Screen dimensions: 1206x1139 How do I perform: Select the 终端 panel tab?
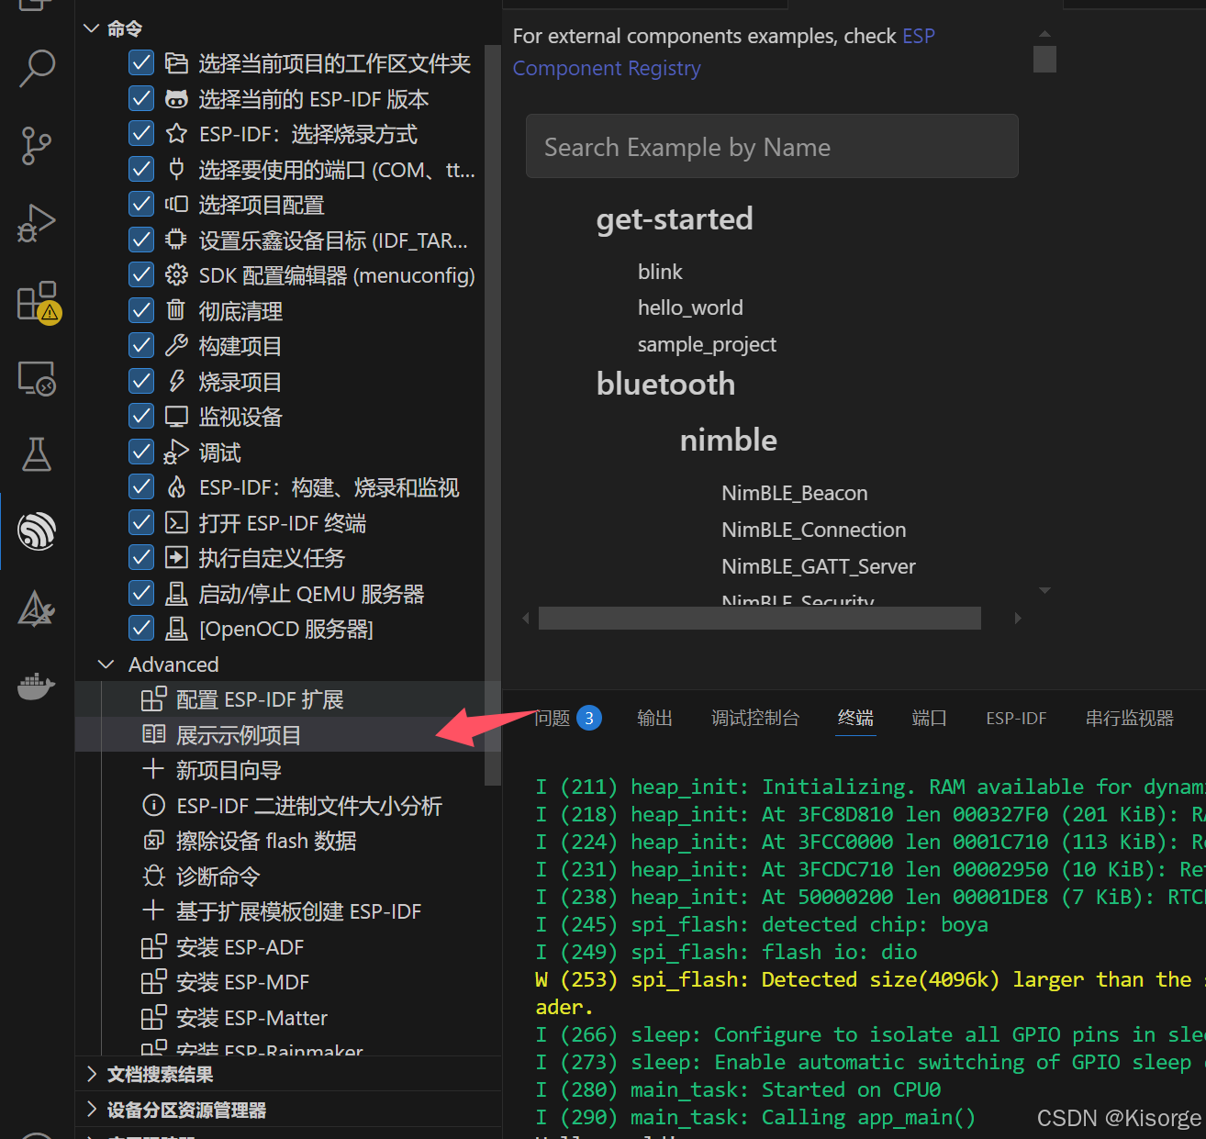[855, 718]
